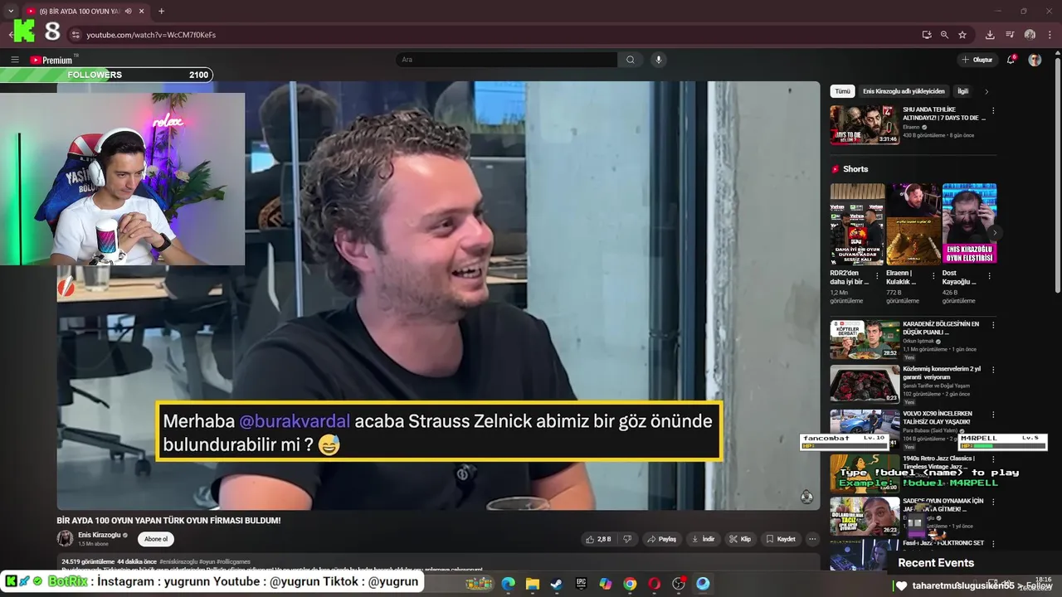The image size is (1062, 597).
Task: Open the browser three-dot menu
Action: pyautogui.click(x=1050, y=35)
